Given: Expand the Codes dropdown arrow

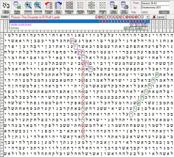Looking at the screenshot, I should (147, 17).
